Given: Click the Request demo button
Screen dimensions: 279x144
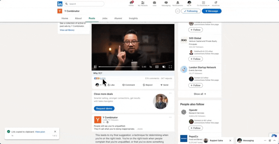Looking at the screenshot, I should click(104, 108).
